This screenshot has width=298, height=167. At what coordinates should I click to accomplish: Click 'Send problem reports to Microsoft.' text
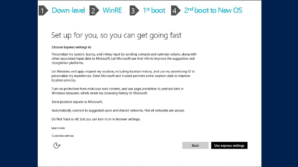pos(77,102)
